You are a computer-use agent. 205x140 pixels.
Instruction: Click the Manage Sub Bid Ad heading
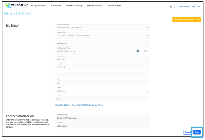pyautogui.click(x=17, y=13)
